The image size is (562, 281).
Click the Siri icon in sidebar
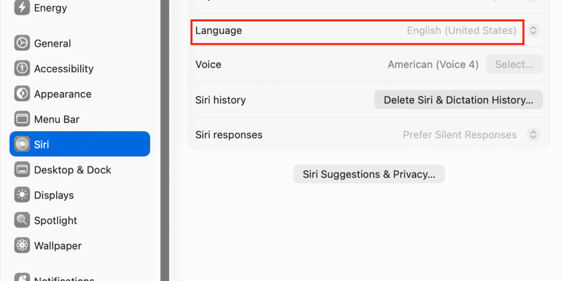22,144
